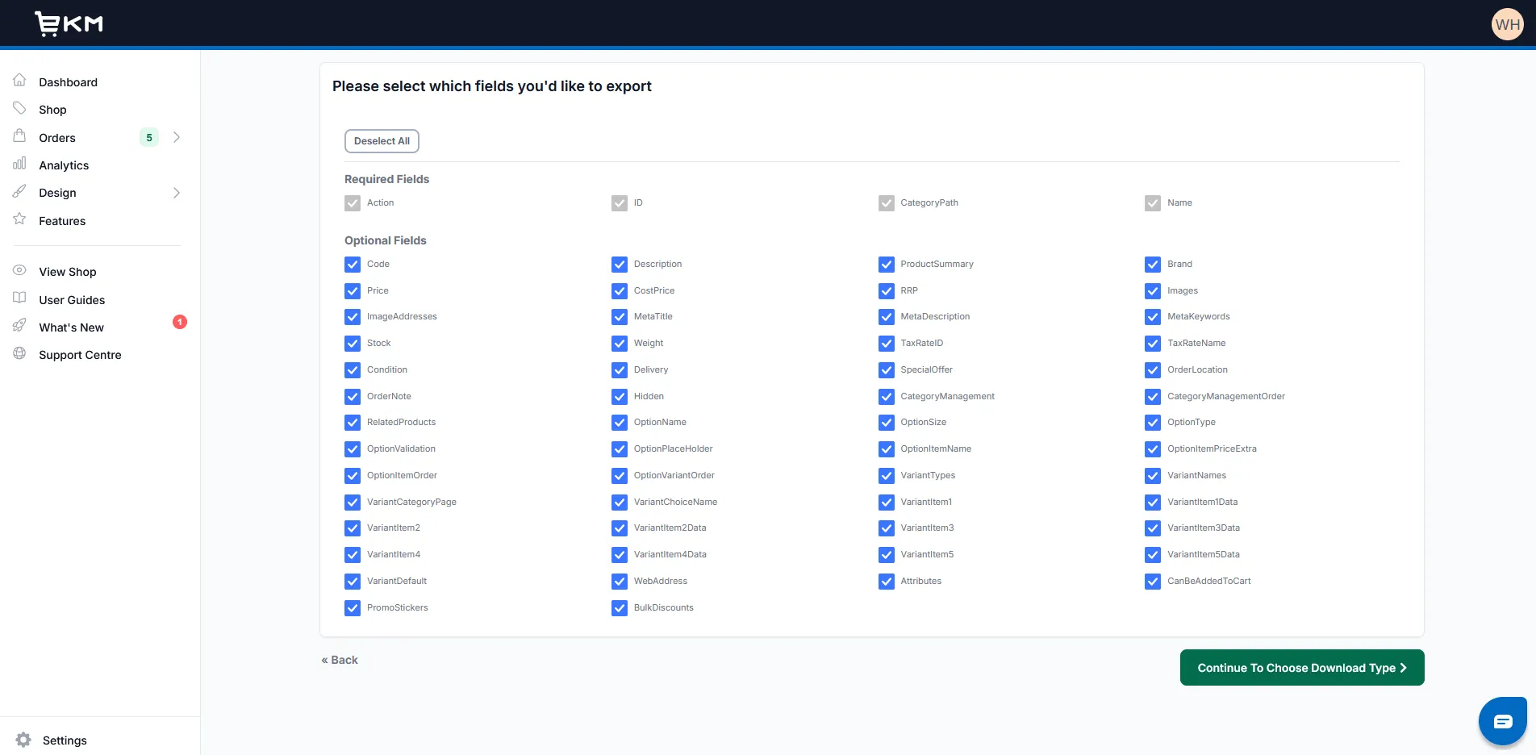1536x755 pixels.
Task: Click the Shop tag icon
Action: 19,108
